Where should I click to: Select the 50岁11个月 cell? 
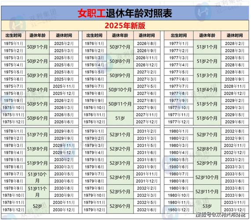coord(120,104)
